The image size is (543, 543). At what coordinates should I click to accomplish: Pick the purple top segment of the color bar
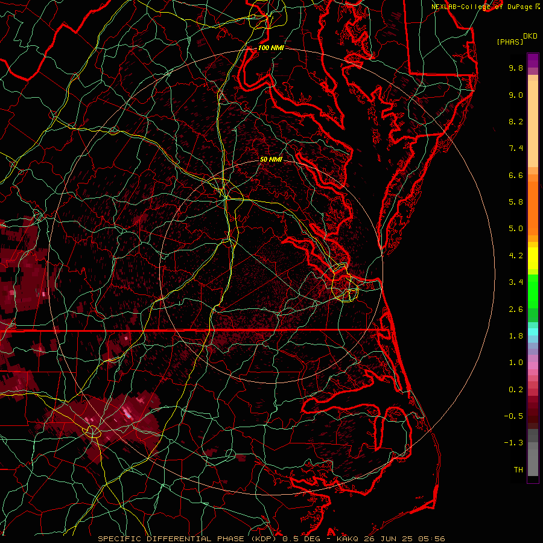pos(533,60)
